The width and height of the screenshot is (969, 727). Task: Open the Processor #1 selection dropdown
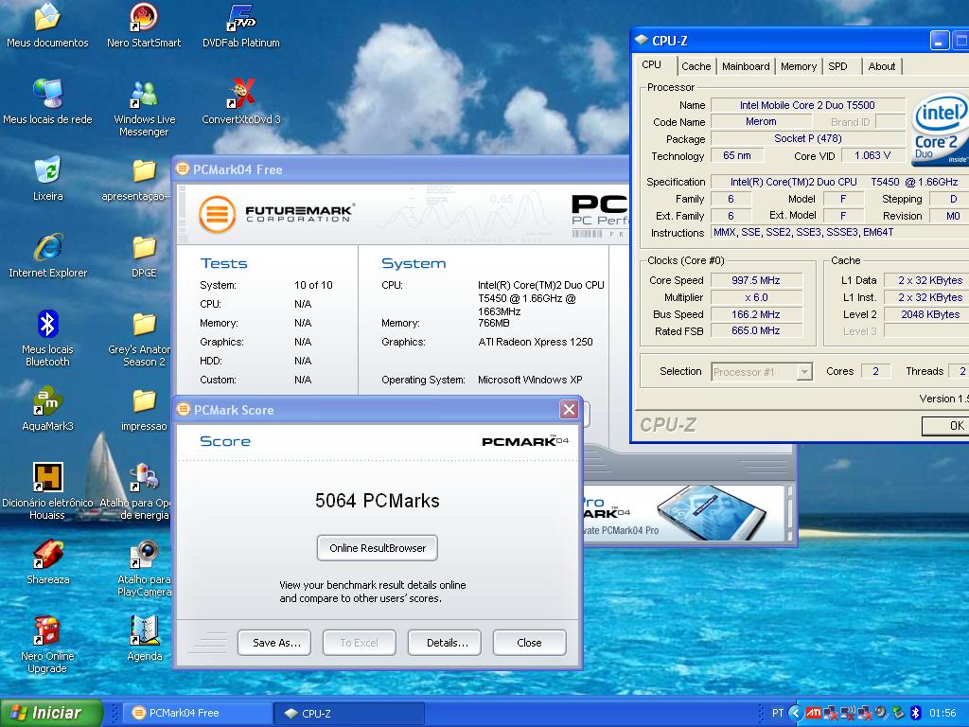tap(804, 371)
